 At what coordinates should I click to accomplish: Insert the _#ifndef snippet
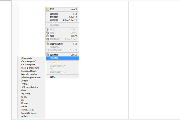(32, 84)
